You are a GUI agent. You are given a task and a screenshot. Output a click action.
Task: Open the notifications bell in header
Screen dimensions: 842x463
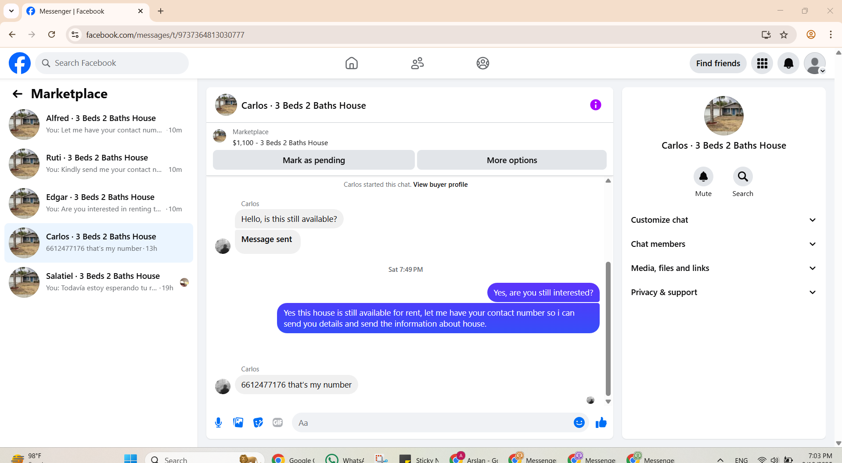coord(788,63)
